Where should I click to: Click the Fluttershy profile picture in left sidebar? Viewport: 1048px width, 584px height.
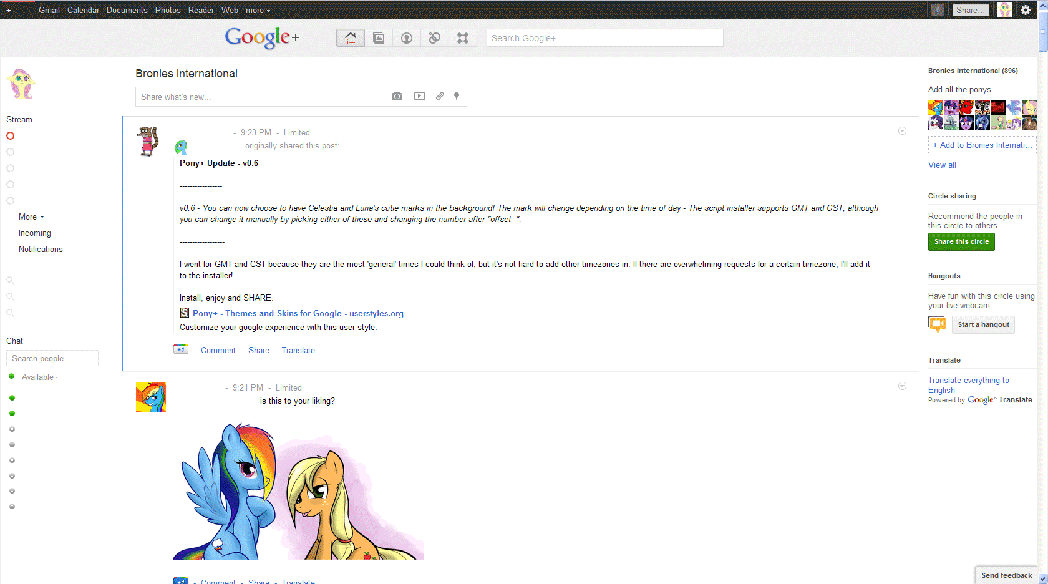coord(22,84)
